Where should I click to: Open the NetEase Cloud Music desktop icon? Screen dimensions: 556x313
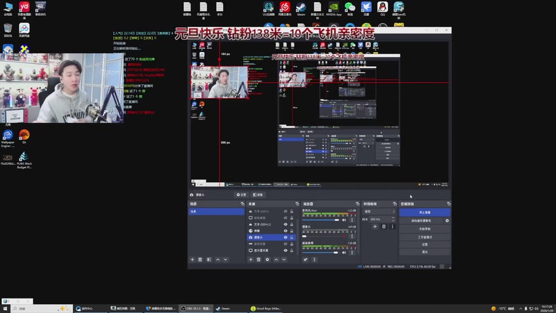pos(285,8)
